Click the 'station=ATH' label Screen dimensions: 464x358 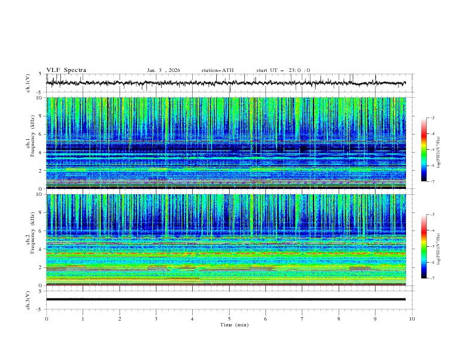[217, 70]
